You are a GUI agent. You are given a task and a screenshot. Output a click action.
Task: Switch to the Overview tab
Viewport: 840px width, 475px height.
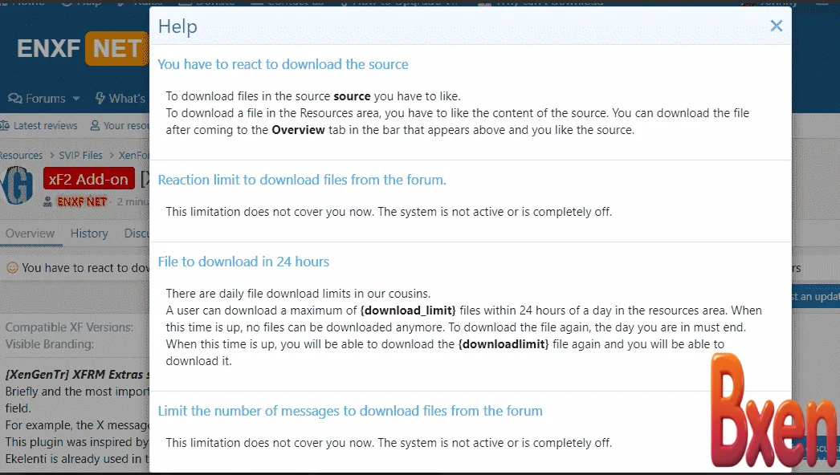coord(30,233)
